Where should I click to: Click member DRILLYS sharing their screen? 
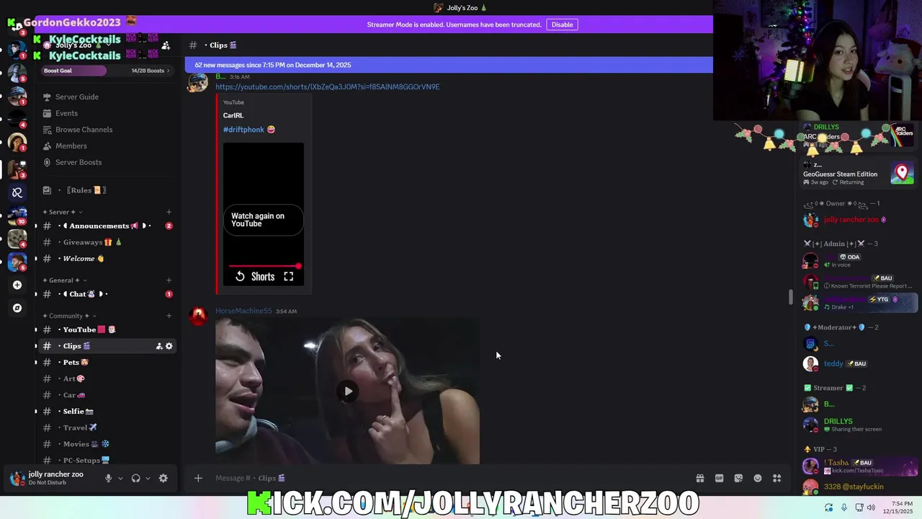pyautogui.click(x=857, y=425)
